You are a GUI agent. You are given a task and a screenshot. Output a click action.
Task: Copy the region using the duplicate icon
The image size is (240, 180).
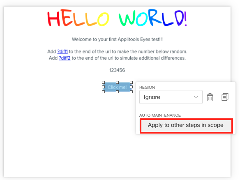pos(225,97)
